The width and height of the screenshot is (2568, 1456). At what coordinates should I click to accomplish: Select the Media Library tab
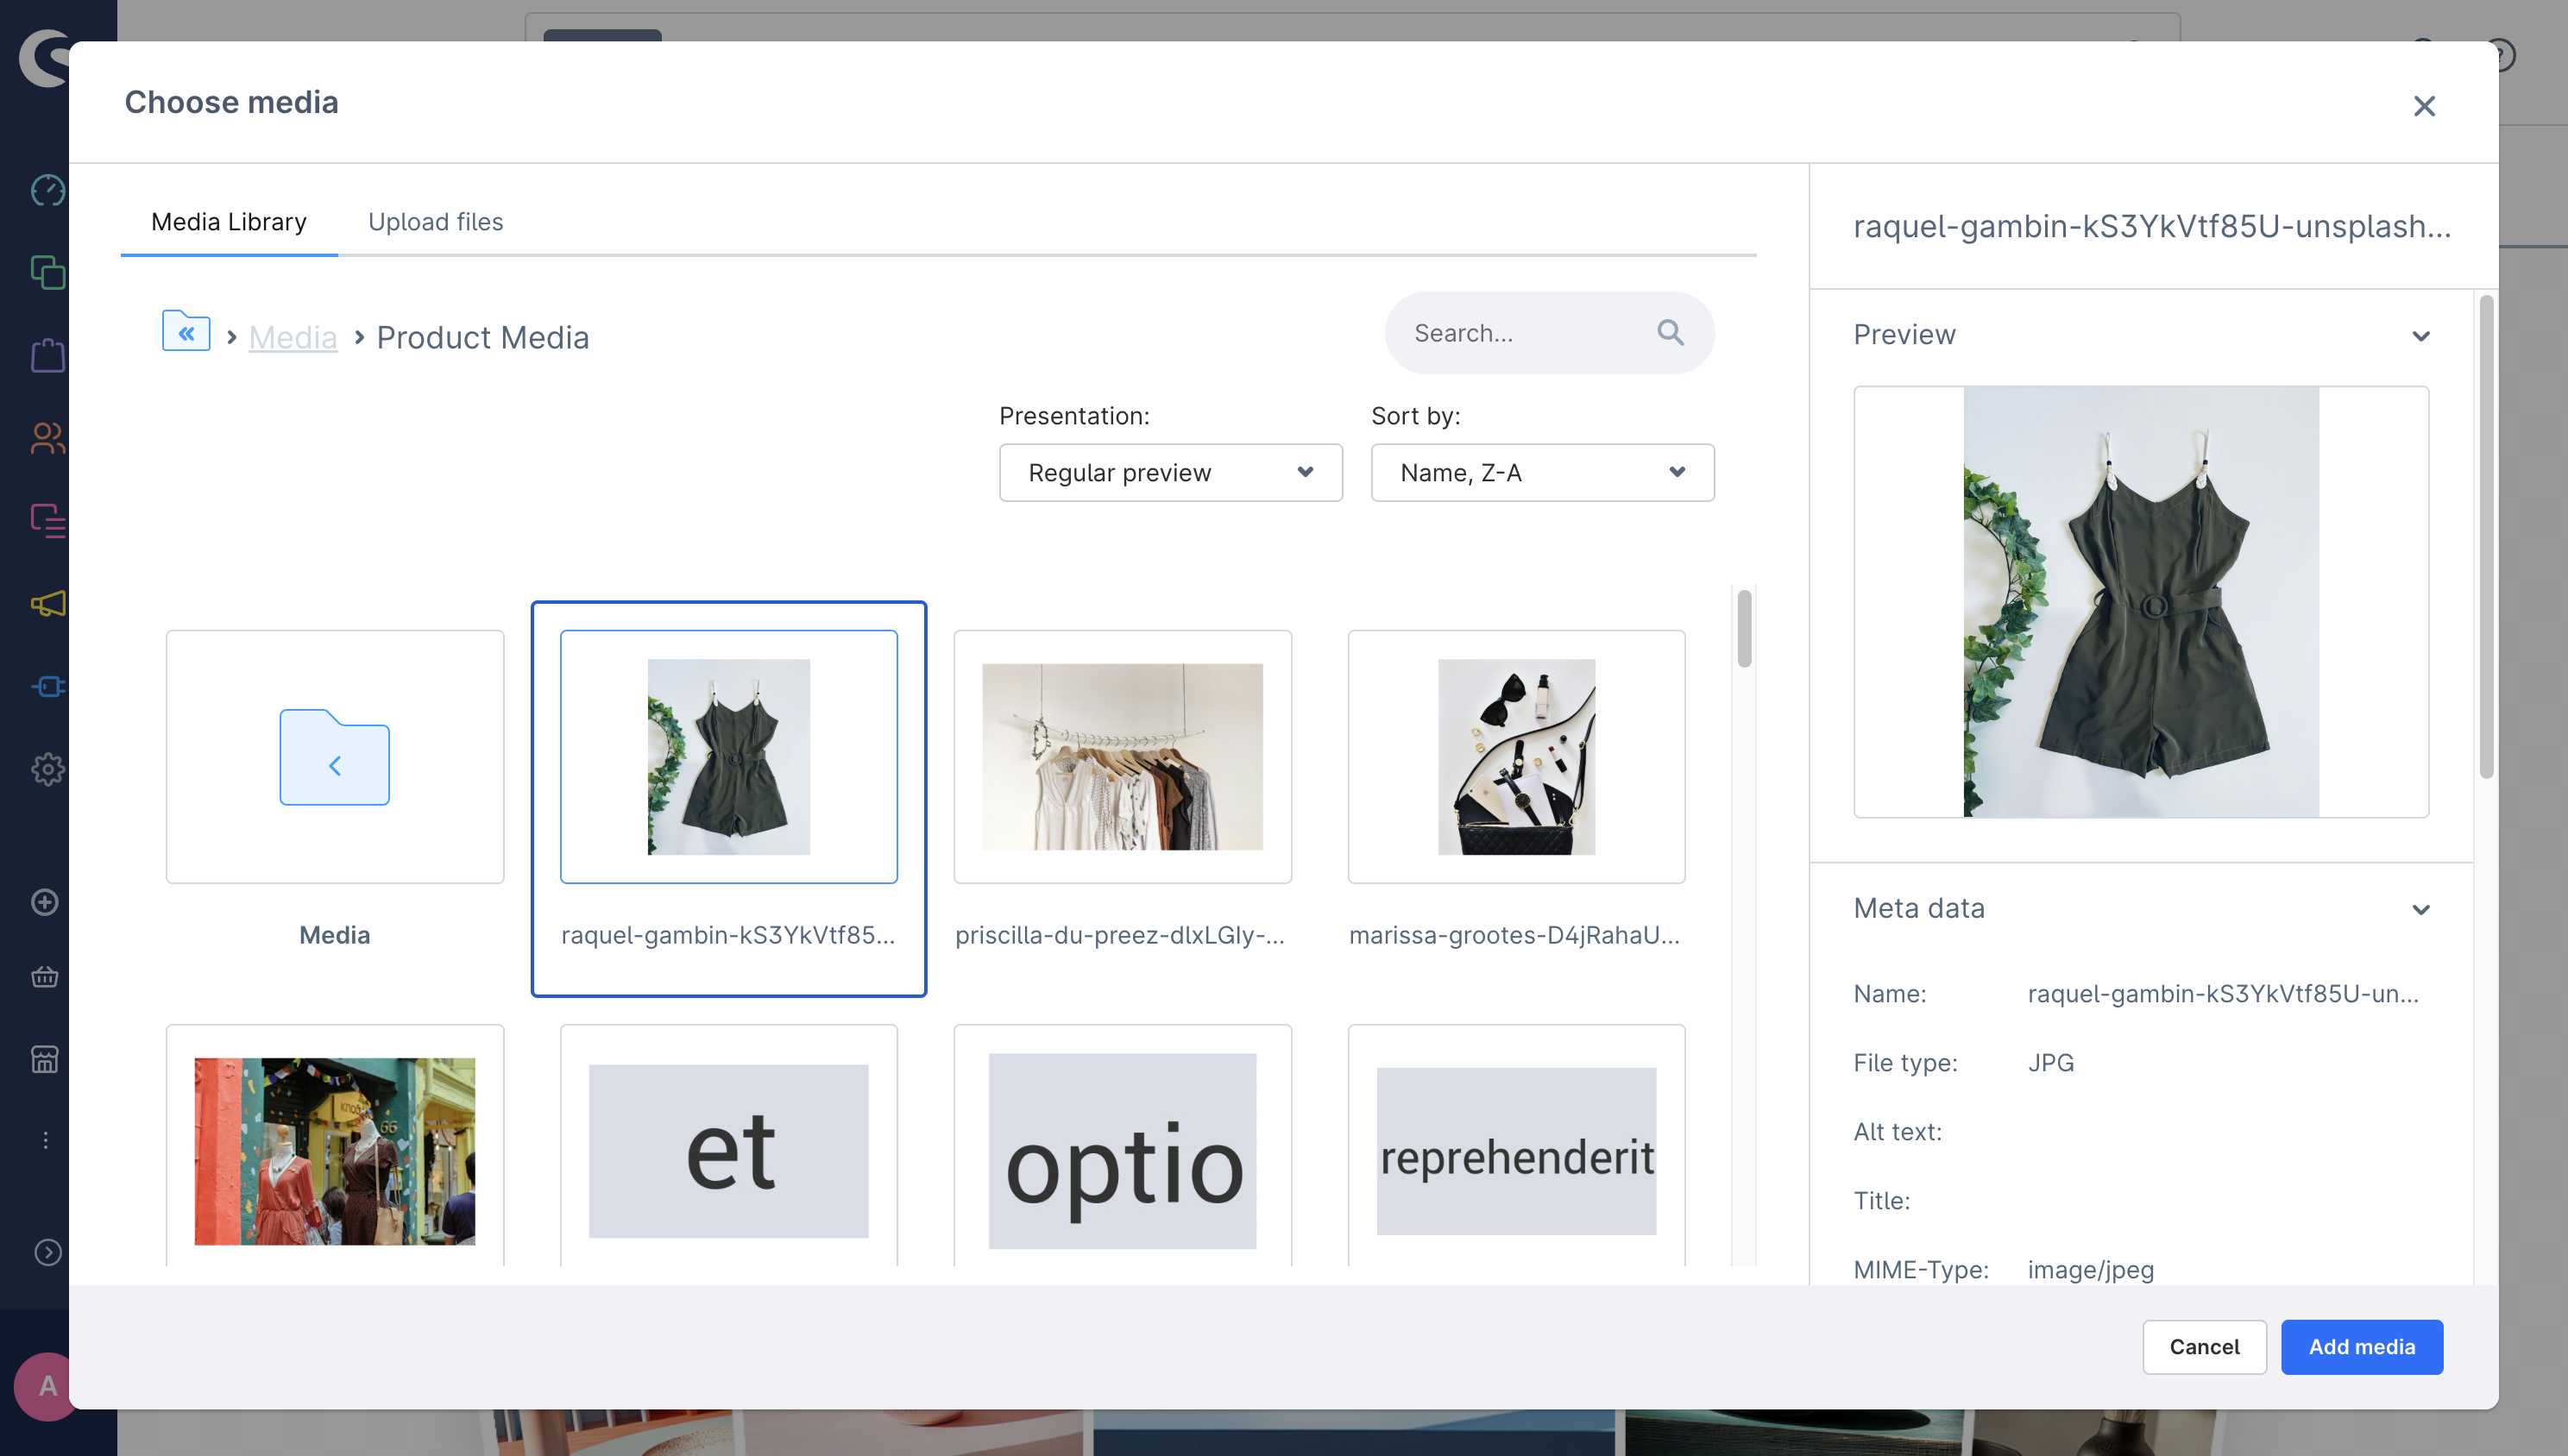pos(228,222)
